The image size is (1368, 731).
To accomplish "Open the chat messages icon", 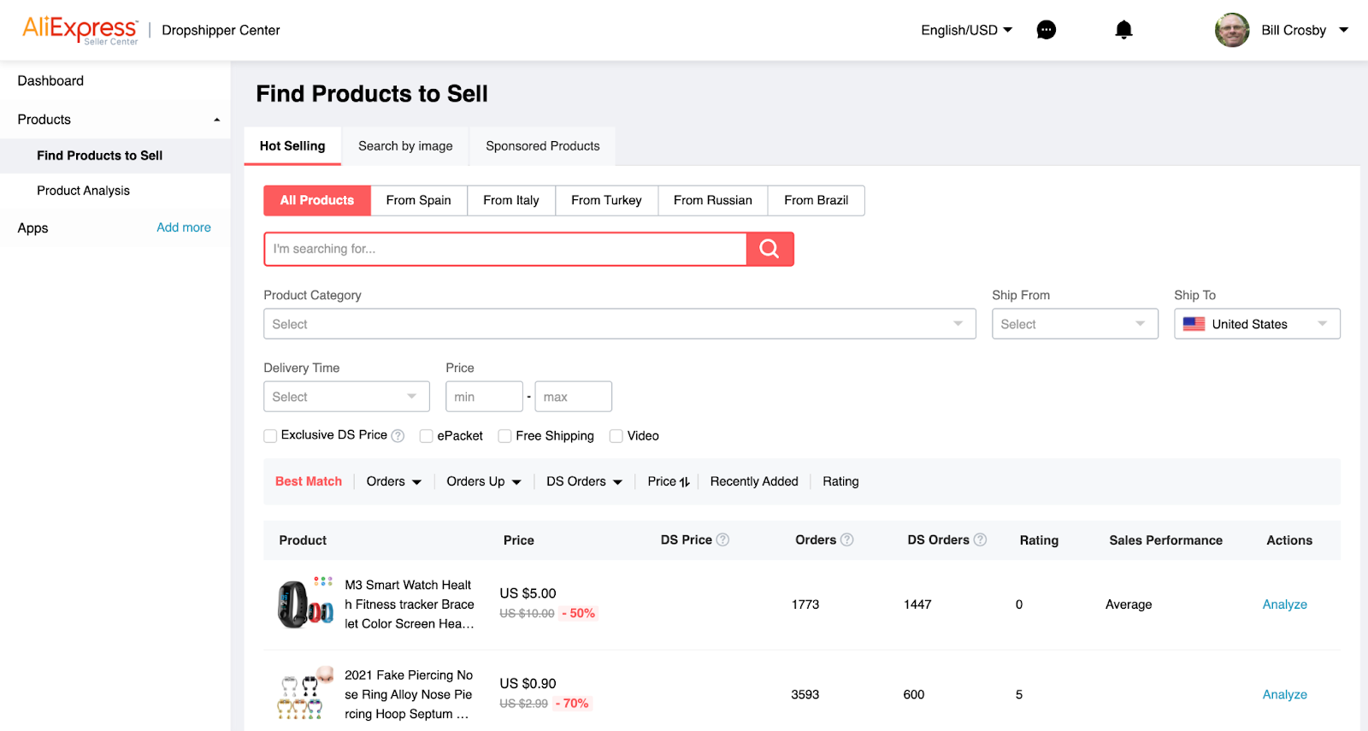I will point(1046,30).
